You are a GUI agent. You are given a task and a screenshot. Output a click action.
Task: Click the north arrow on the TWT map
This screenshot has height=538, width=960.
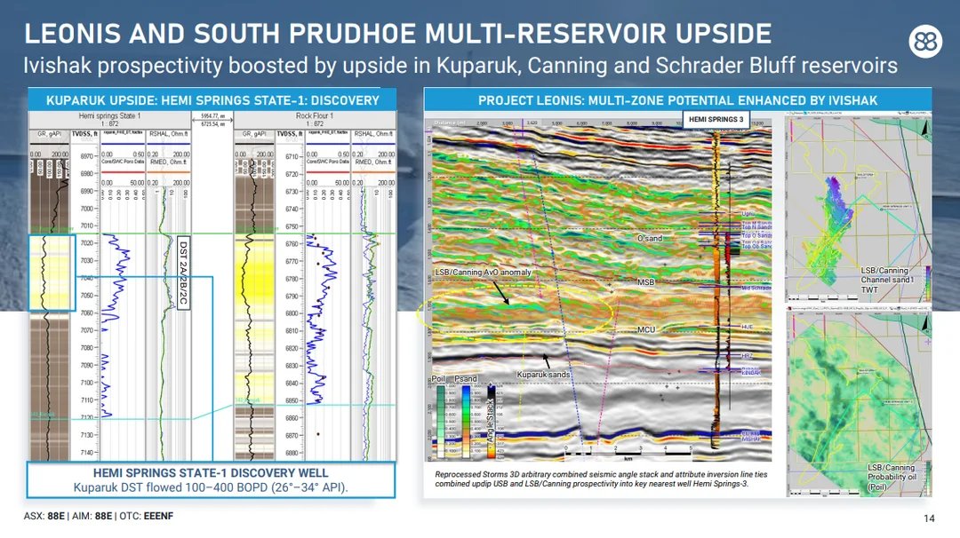point(924,129)
